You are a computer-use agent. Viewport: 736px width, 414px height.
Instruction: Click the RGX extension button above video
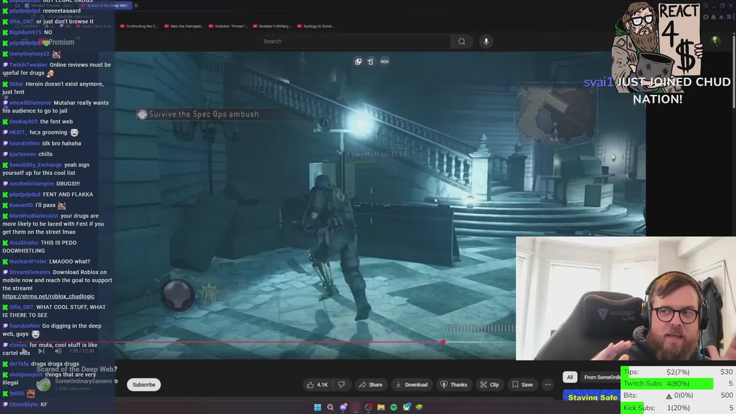(x=385, y=62)
